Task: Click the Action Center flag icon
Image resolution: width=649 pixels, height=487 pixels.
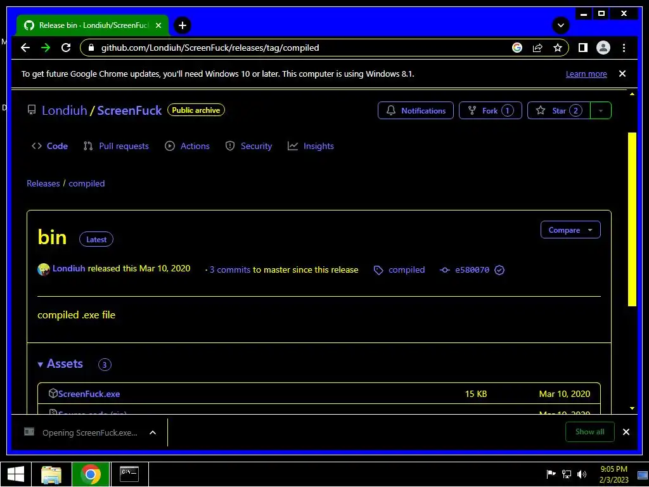Action: pos(551,474)
